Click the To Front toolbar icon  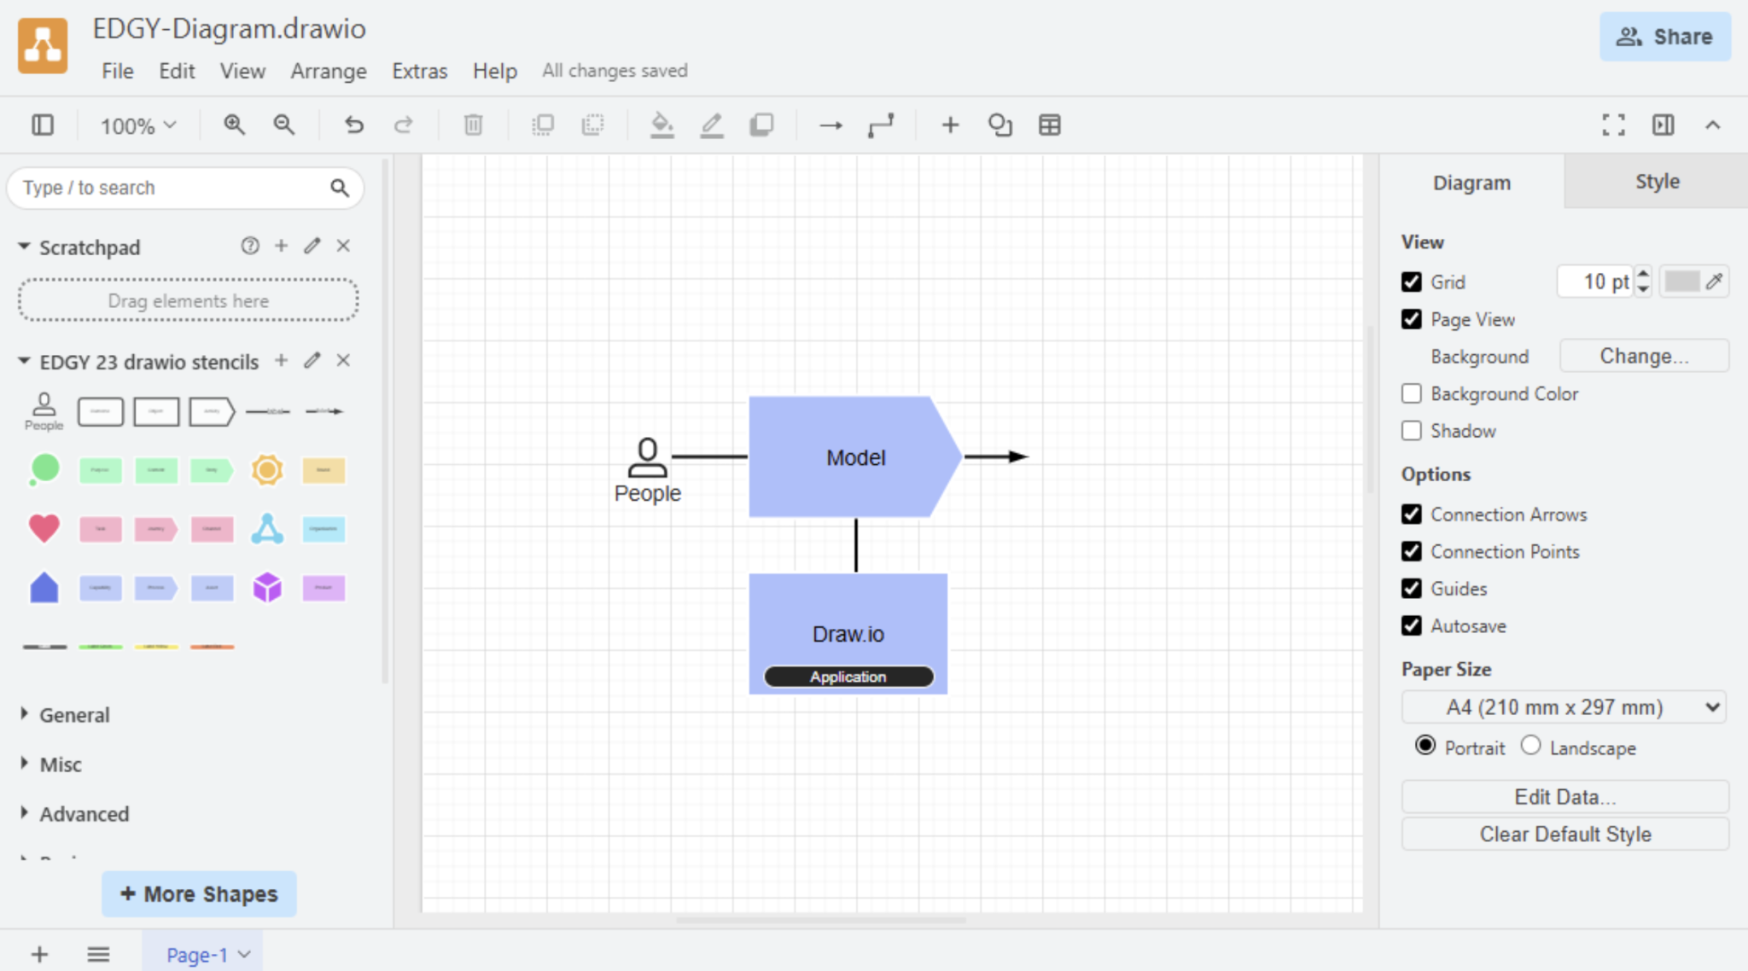[x=542, y=125]
